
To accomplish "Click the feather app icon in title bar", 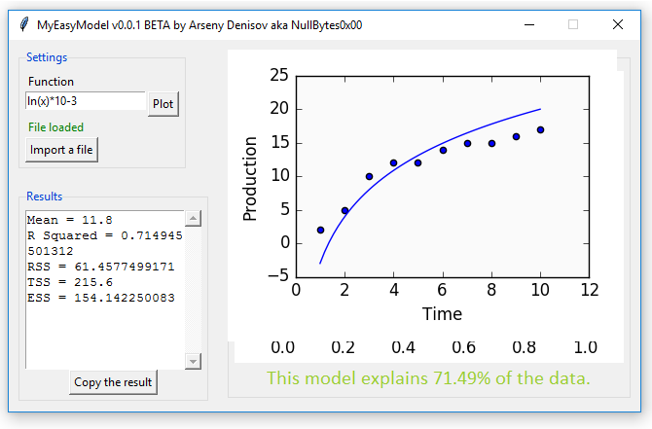I will pyautogui.click(x=24, y=24).
